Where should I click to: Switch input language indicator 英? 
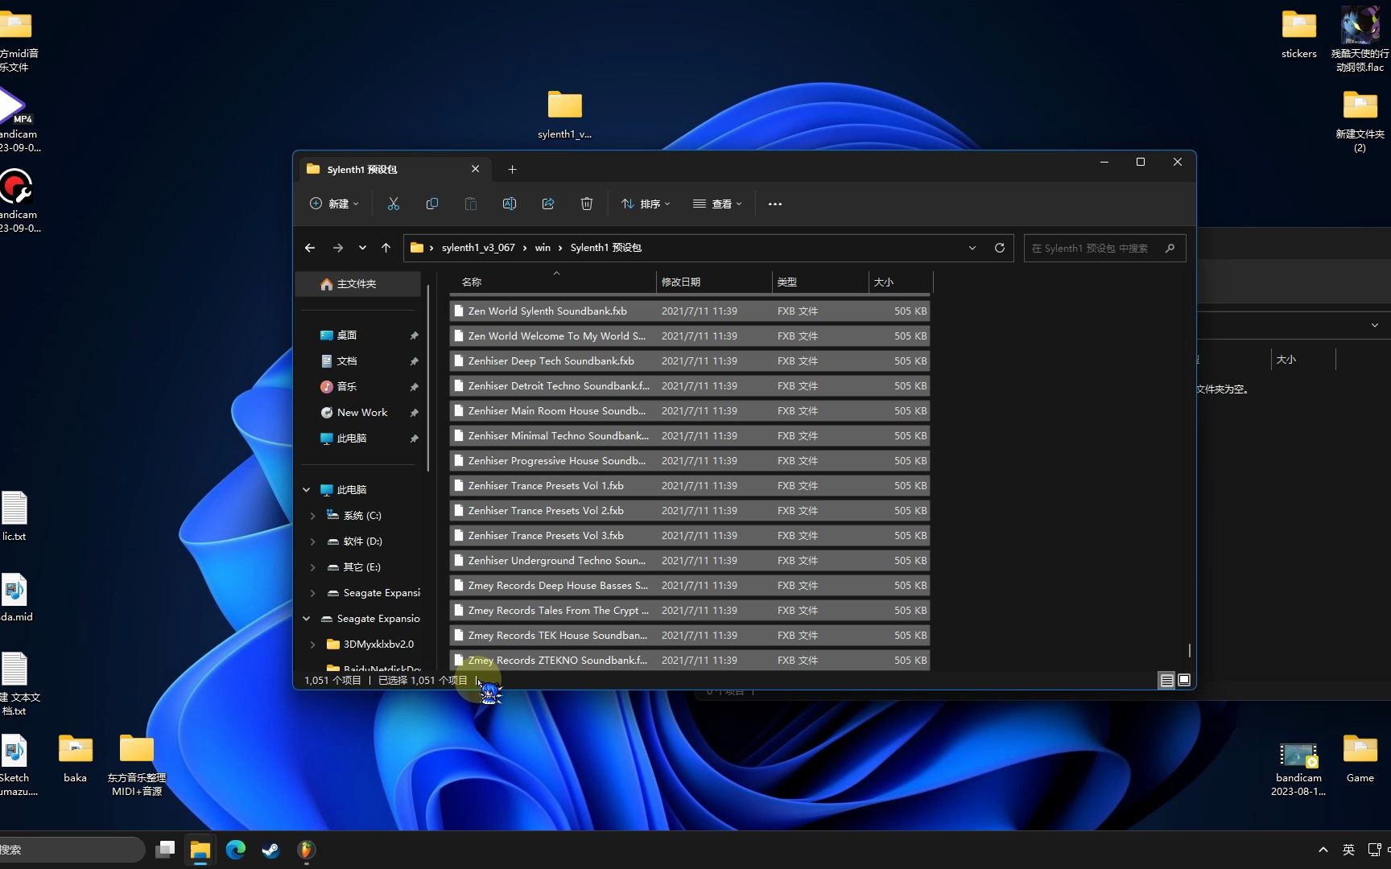click(x=1348, y=850)
